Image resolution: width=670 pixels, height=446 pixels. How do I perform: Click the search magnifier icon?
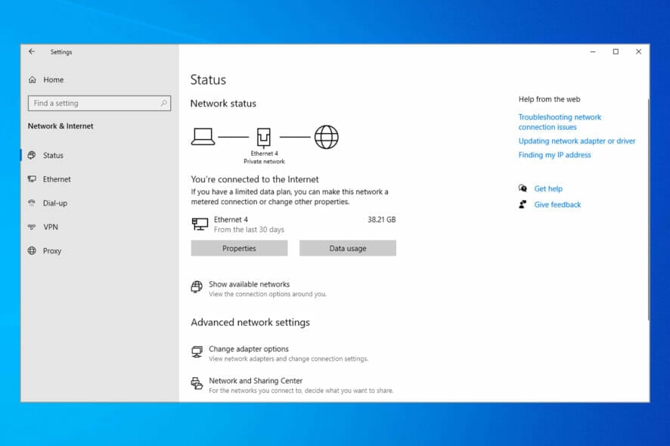[163, 103]
